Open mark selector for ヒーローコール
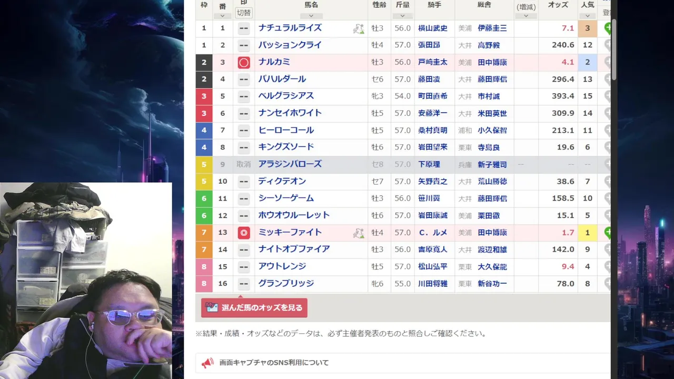 coord(244,131)
